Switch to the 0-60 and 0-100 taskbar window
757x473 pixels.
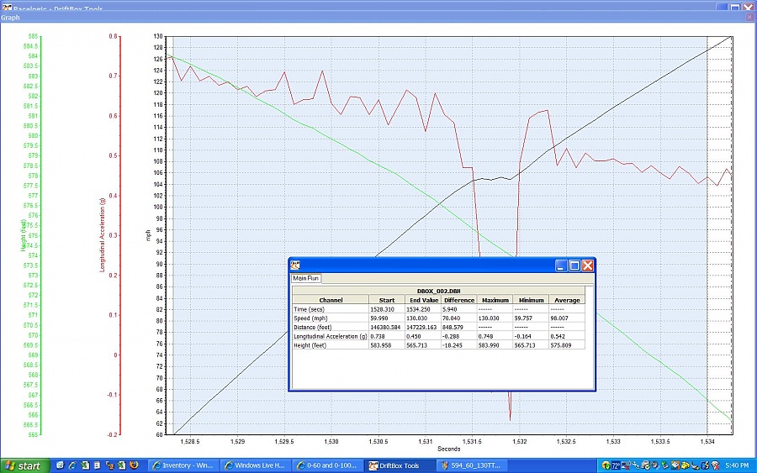point(330,465)
